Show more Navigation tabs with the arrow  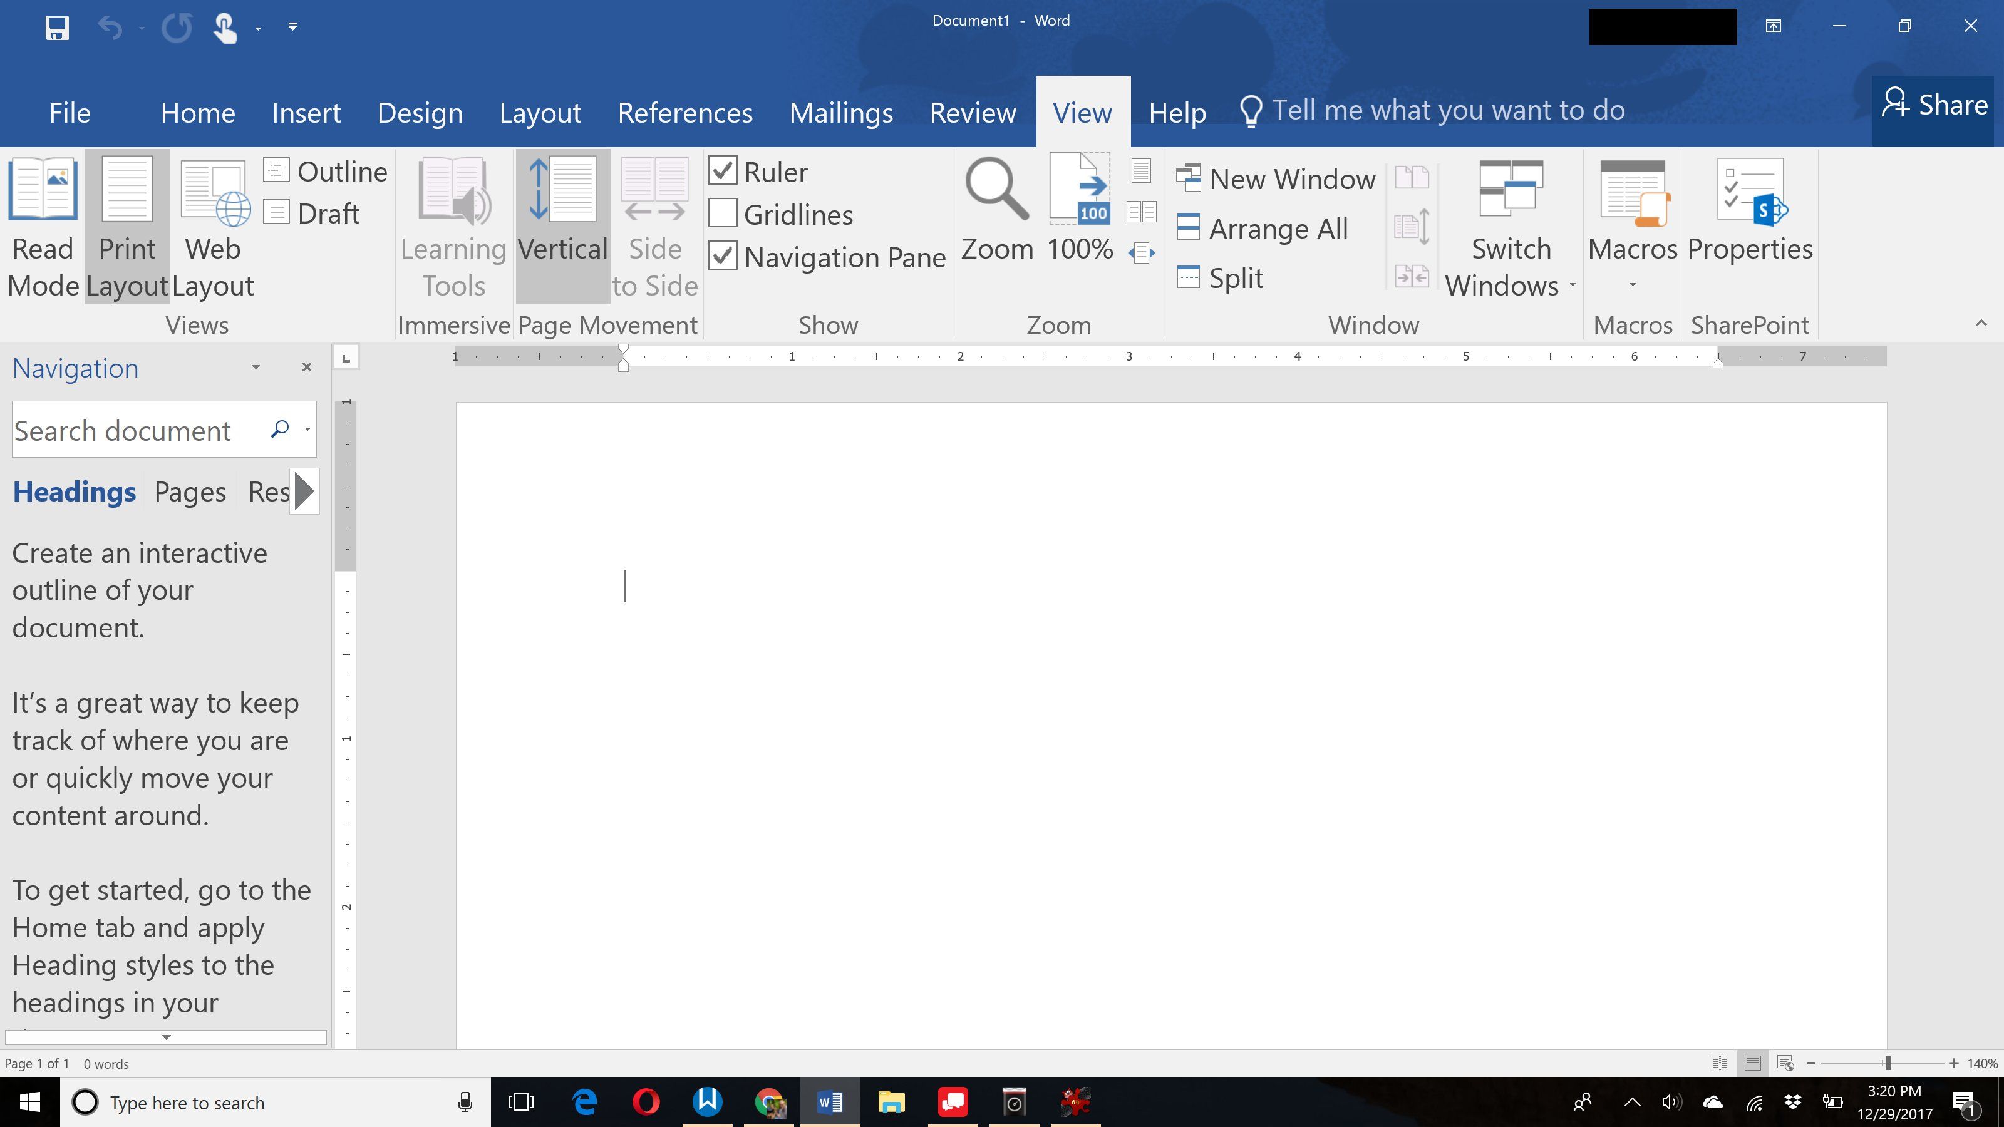pyautogui.click(x=304, y=491)
